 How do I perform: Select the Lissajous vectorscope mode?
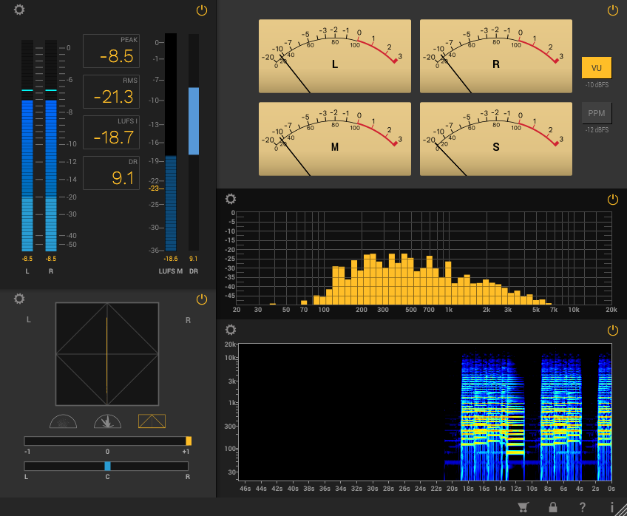coord(152,421)
